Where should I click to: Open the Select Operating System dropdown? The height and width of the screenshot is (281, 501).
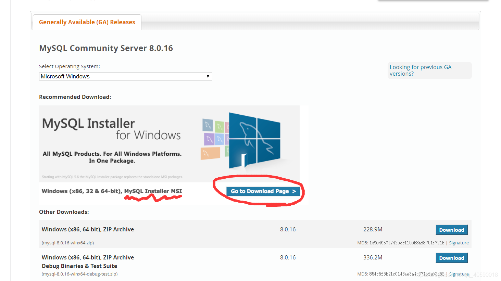coord(125,76)
